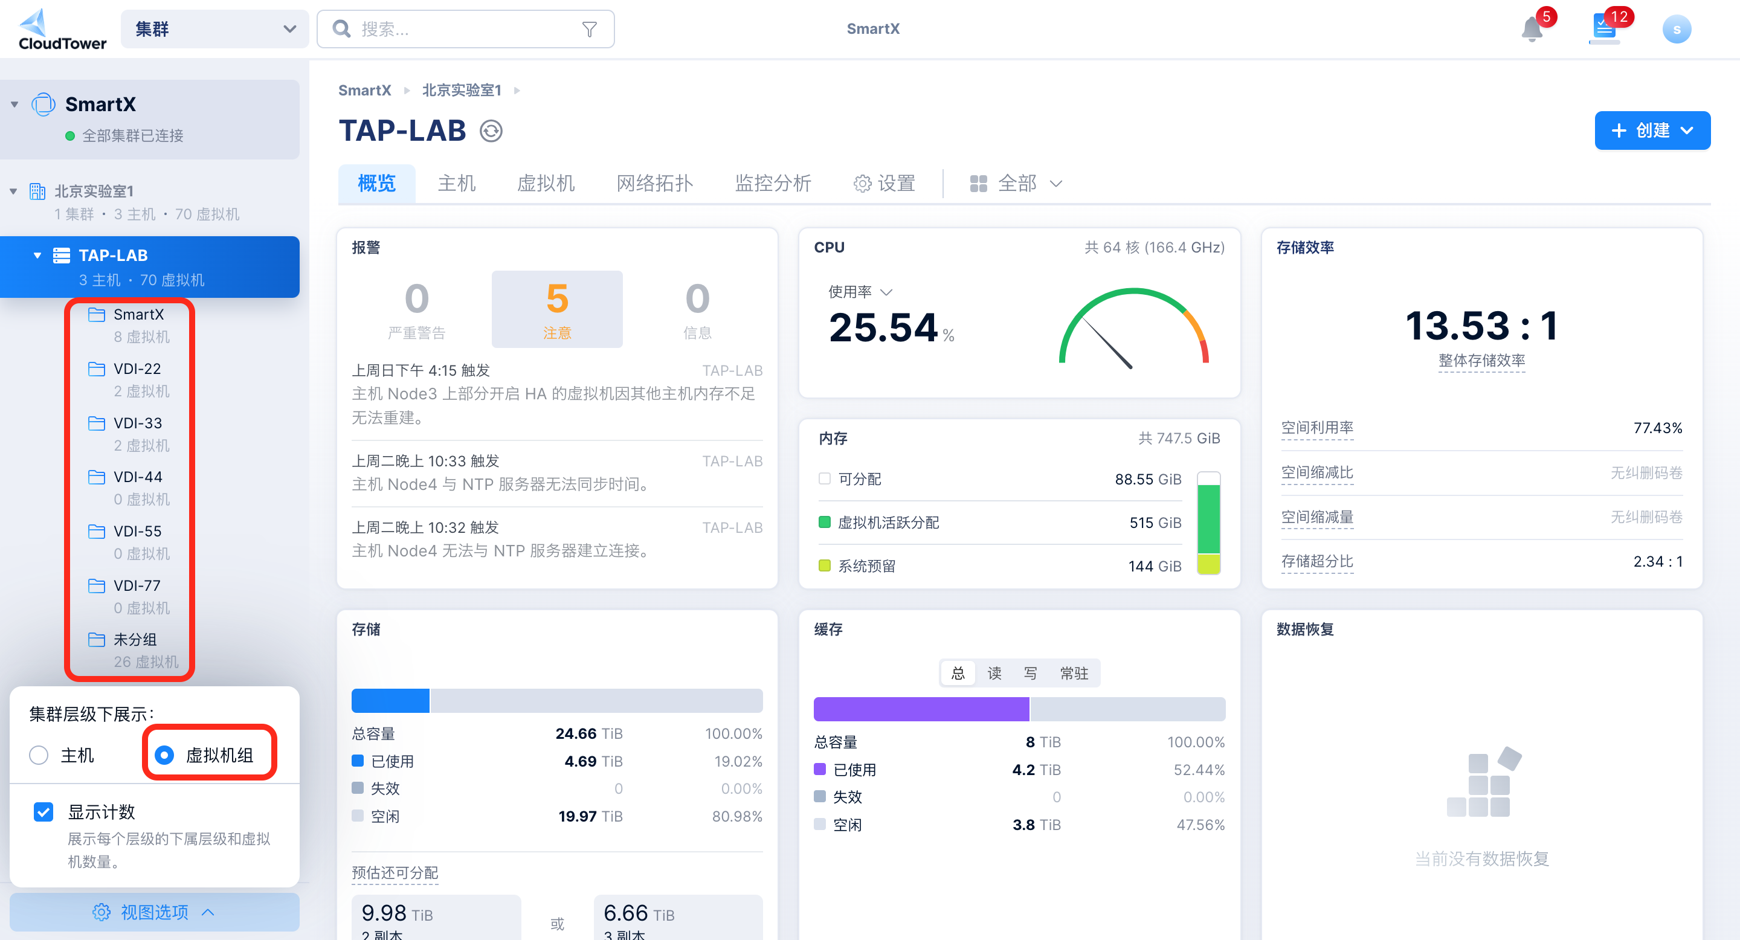
Task: Select the 主机 radio button
Action: tap(39, 755)
